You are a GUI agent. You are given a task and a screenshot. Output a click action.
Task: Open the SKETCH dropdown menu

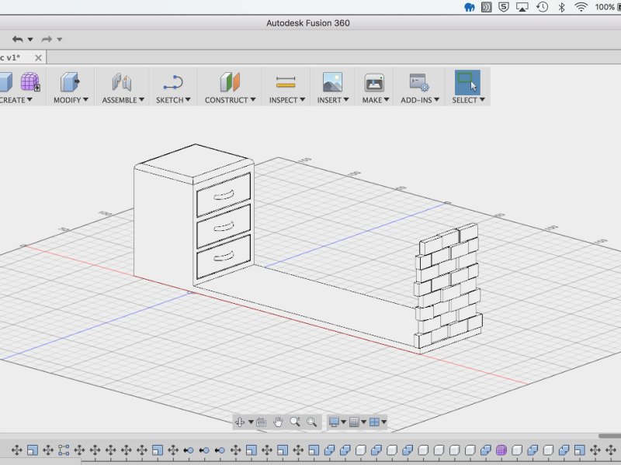click(173, 100)
